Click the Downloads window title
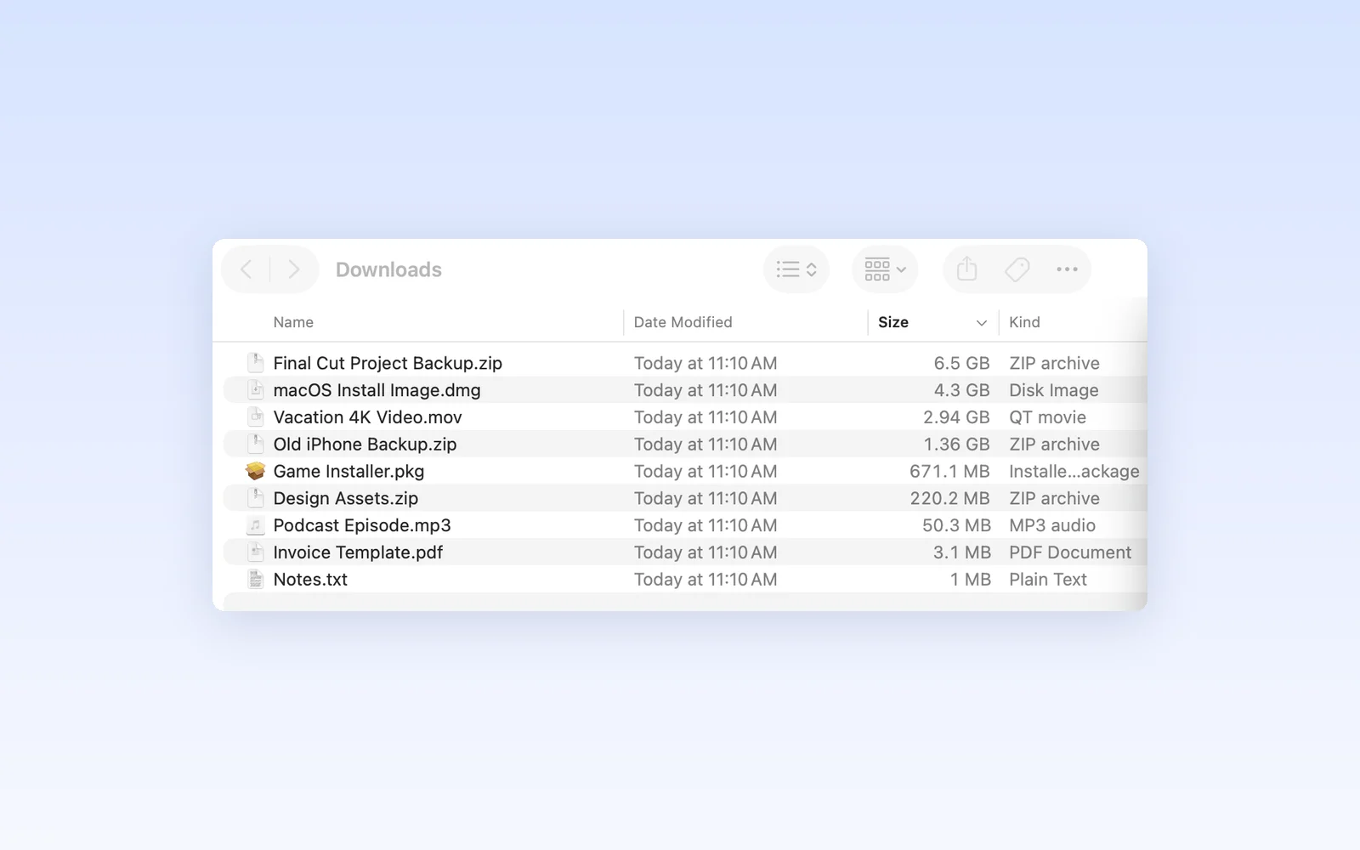 pyautogui.click(x=388, y=269)
